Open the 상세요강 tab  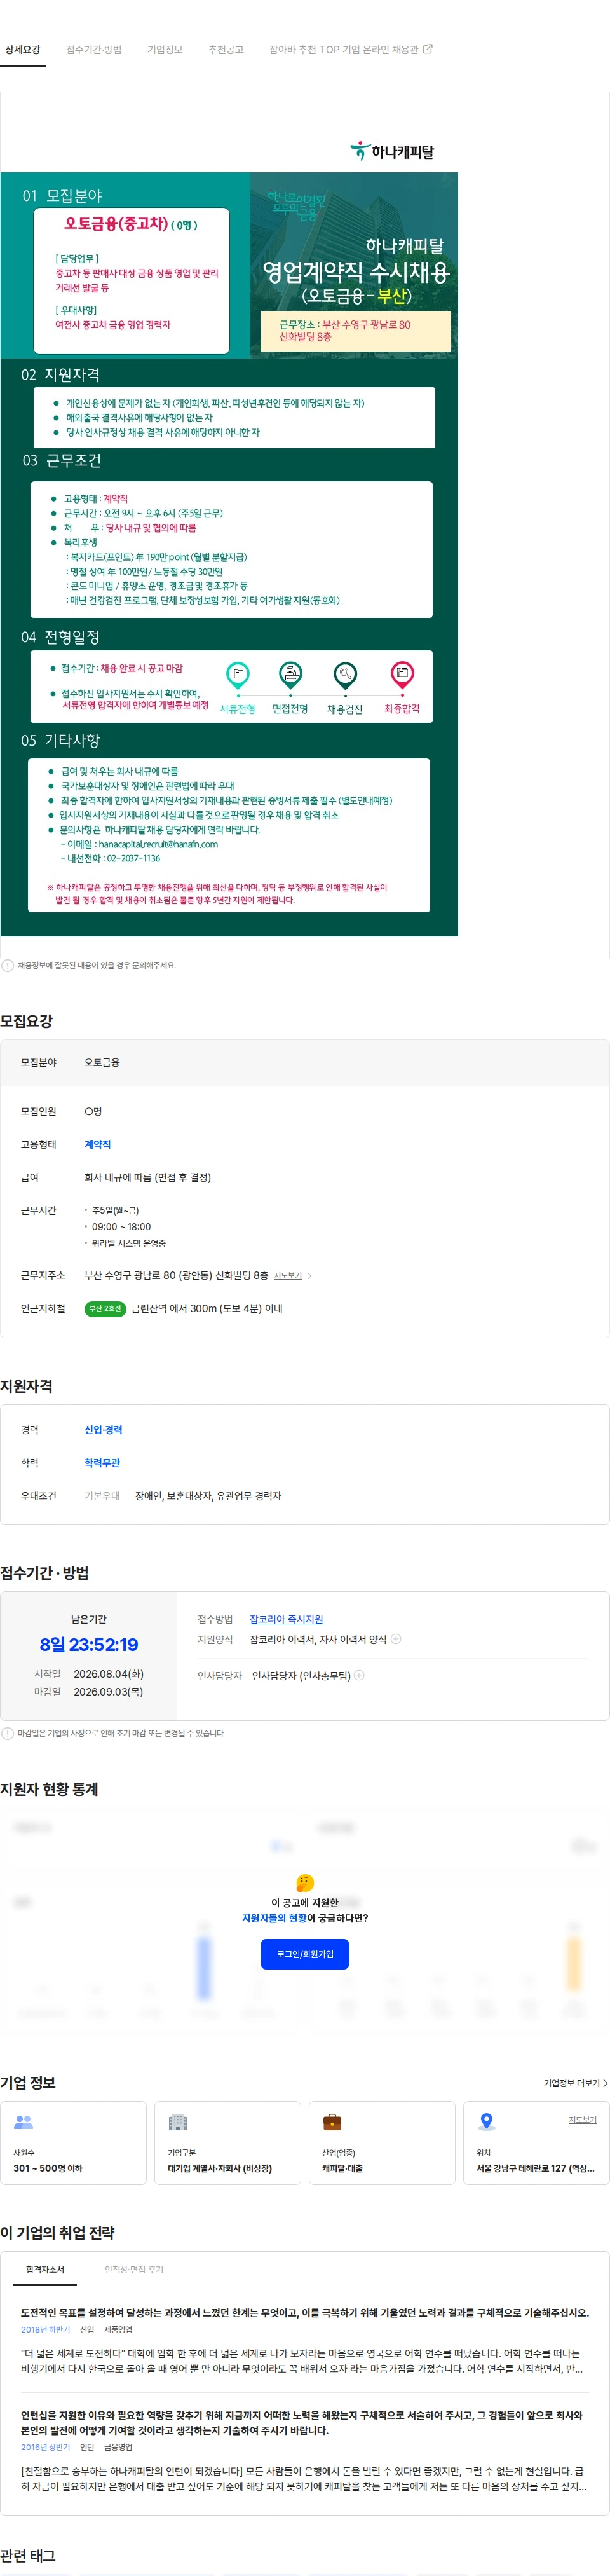[x=23, y=50]
